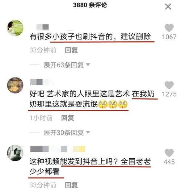Close the 3880 comments panel
Screen dimensions: 181x192
click(x=168, y=7)
